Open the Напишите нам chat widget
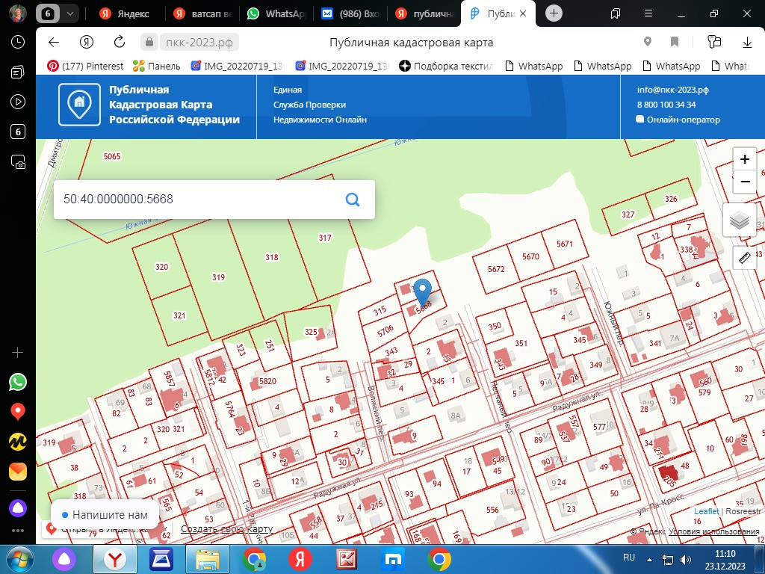Viewport: 765px width, 574px height. pyautogui.click(x=105, y=514)
